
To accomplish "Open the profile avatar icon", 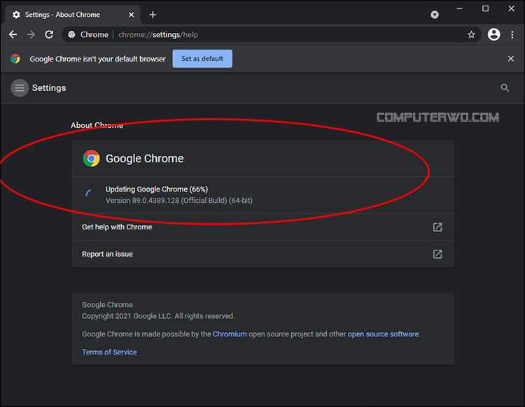I will (494, 34).
